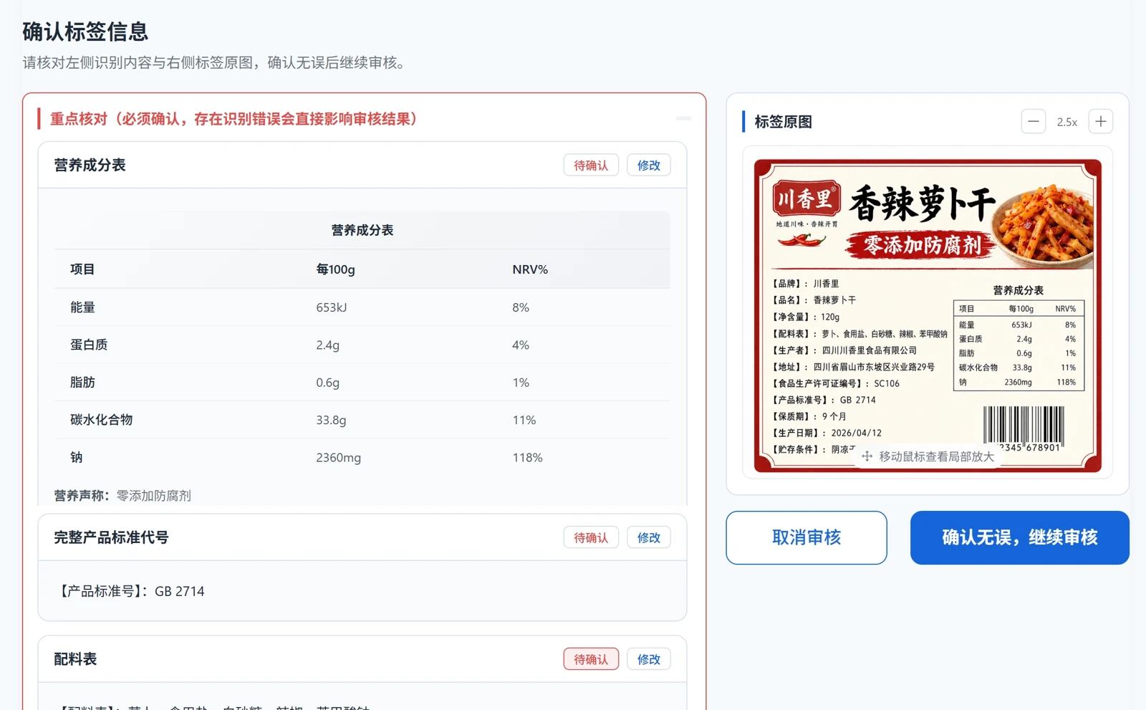Click the 重点核对 red section heading

[x=233, y=119]
